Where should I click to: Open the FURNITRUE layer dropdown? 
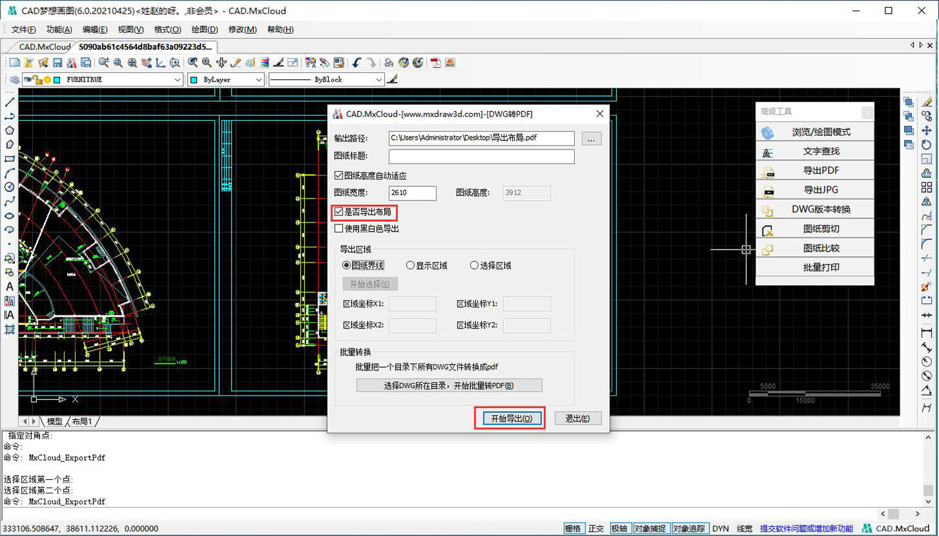pyautogui.click(x=177, y=80)
